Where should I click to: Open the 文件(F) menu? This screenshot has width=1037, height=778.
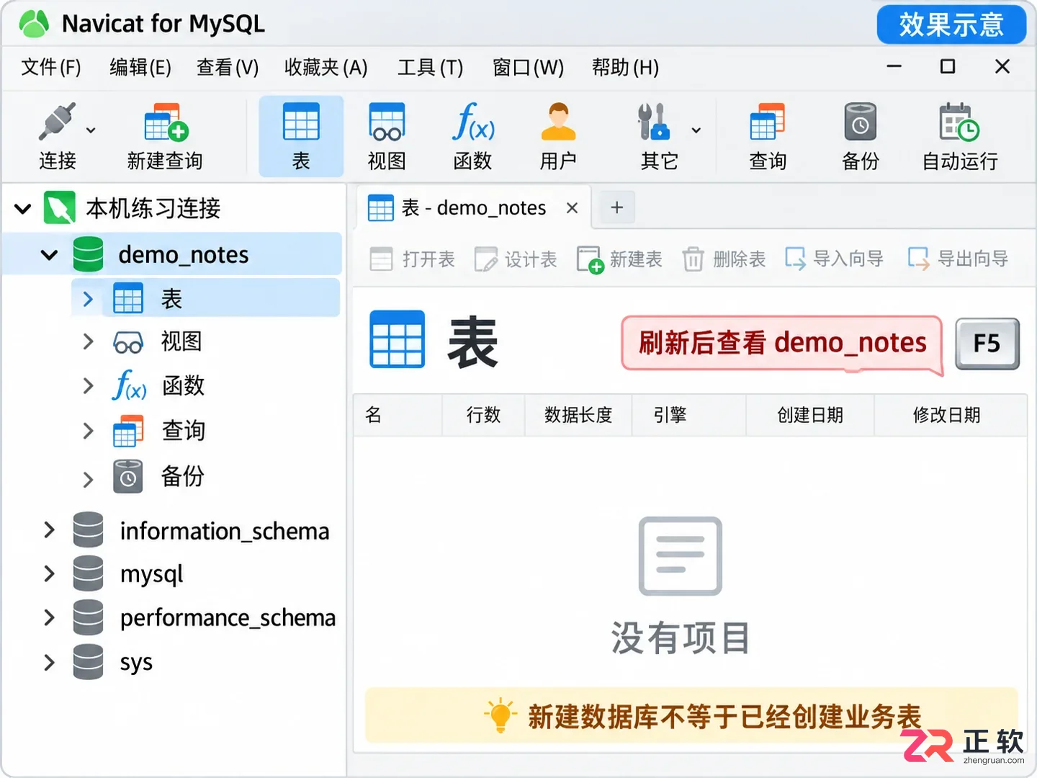point(51,67)
